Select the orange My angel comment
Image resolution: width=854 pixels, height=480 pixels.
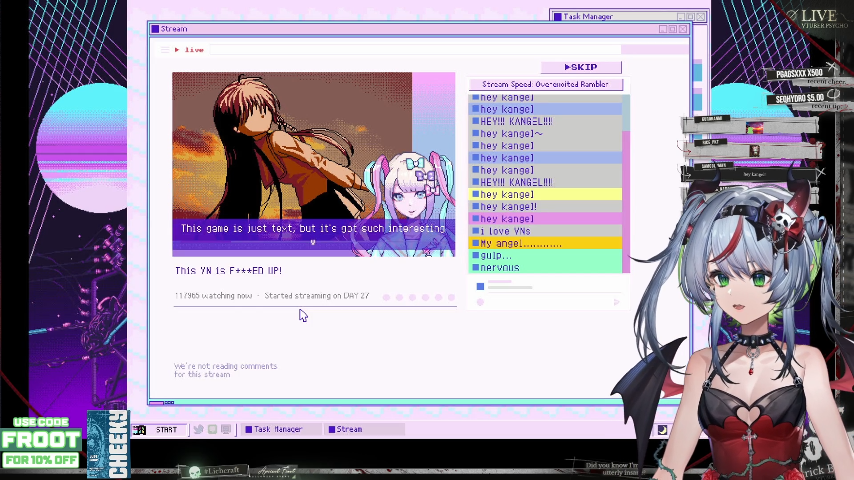coord(545,244)
